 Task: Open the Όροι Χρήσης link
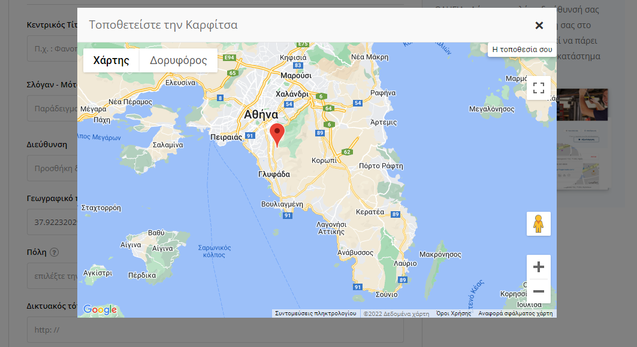coord(454,313)
